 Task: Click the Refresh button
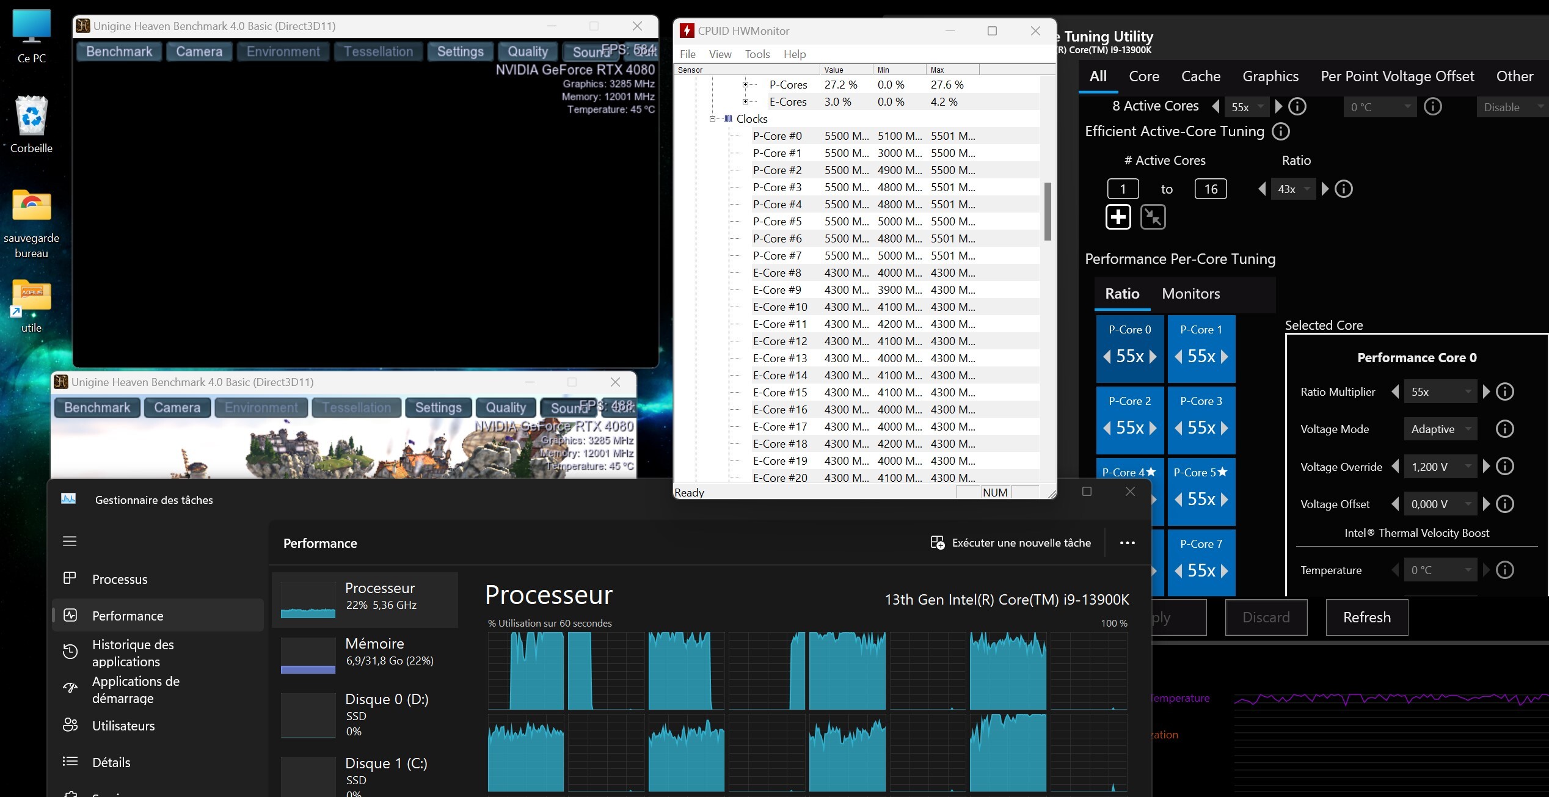click(x=1366, y=617)
